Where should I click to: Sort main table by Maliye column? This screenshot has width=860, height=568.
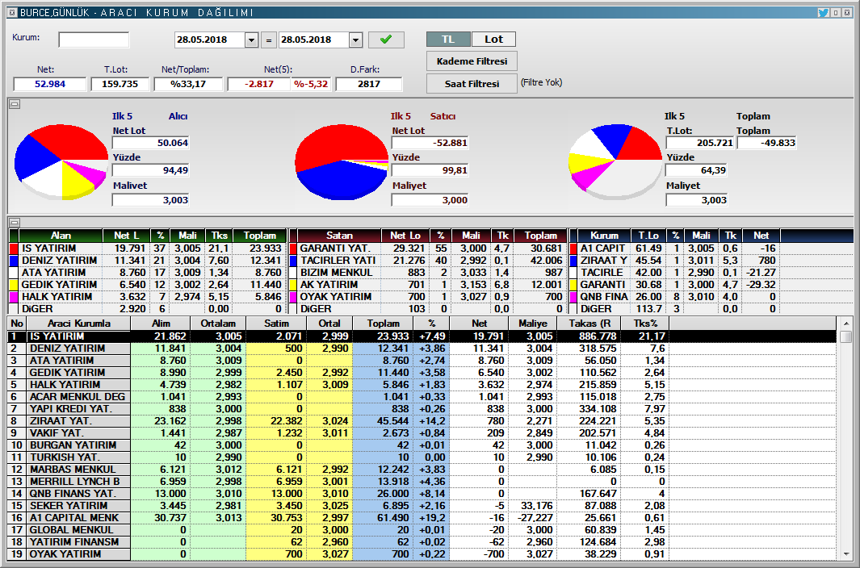pyautogui.click(x=533, y=324)
